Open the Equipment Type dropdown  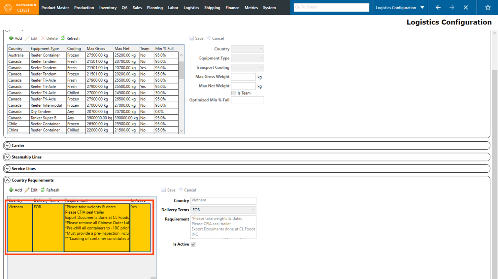coord(260,58)
